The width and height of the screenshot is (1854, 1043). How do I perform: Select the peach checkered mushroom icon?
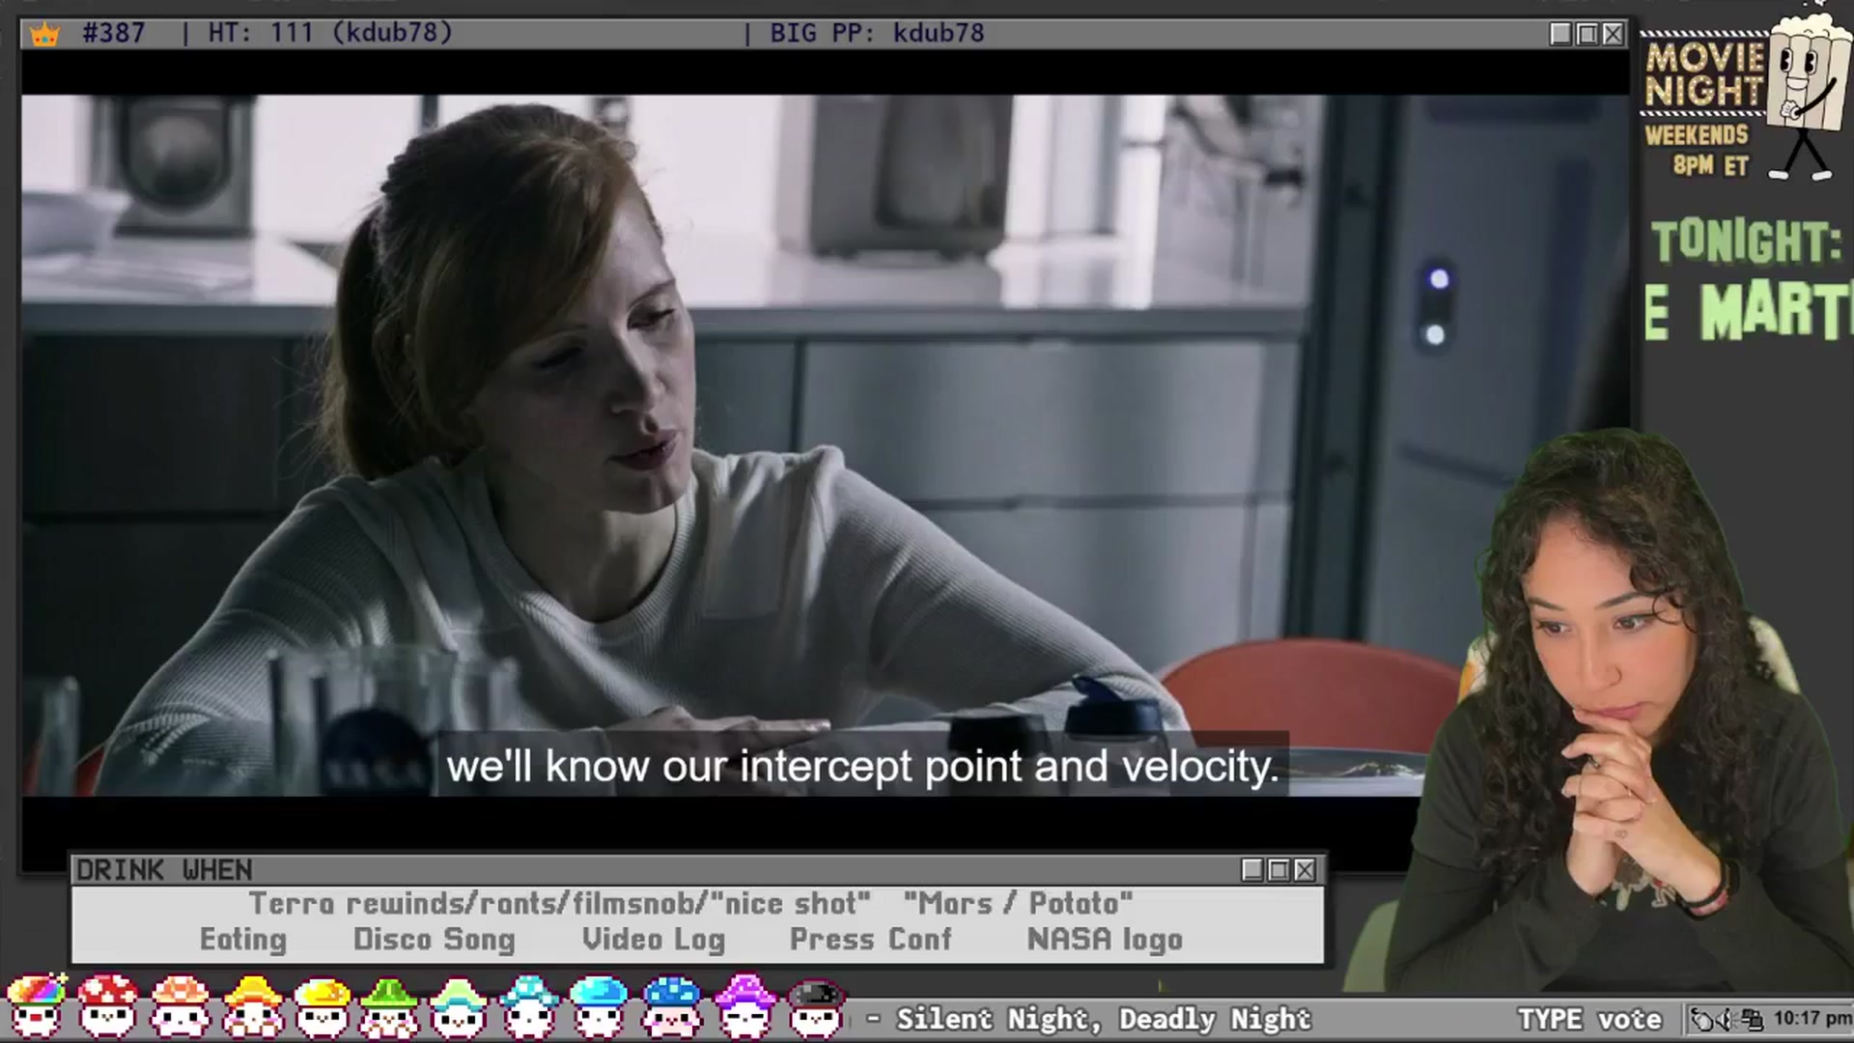point(180,1006)
